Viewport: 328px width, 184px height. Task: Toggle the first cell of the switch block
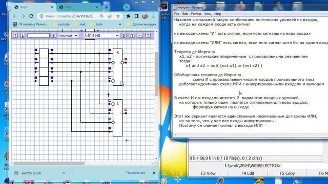44,53
